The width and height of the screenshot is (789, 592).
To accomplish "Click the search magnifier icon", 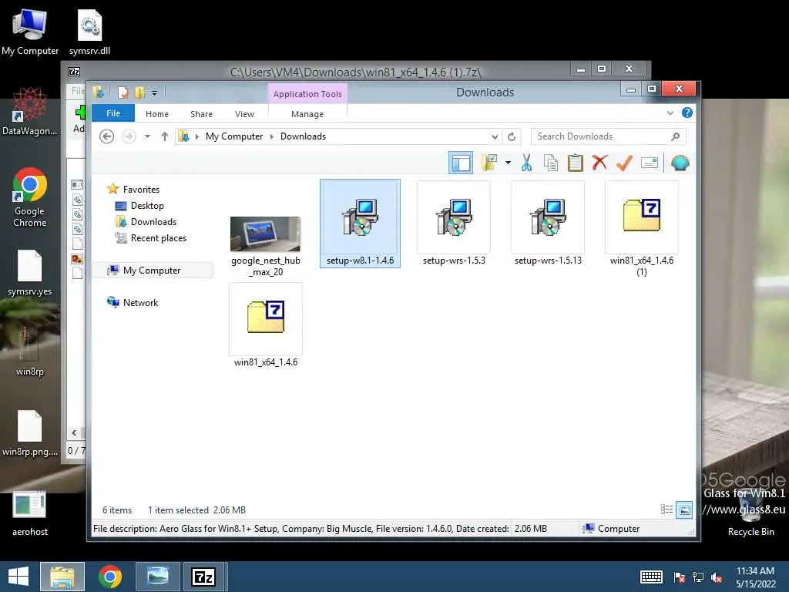I will click(675, 136).
